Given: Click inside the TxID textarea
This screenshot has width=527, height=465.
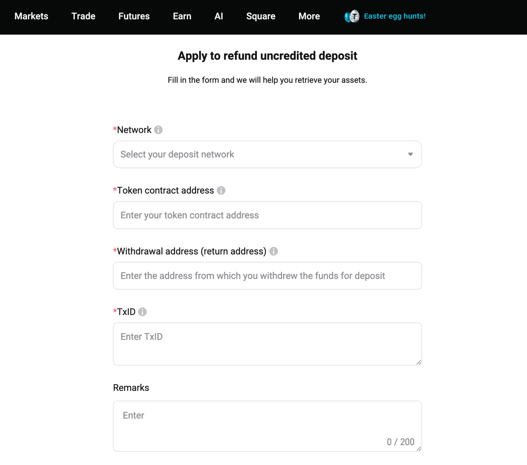Looking at the screenshot, I should point(267,343).
